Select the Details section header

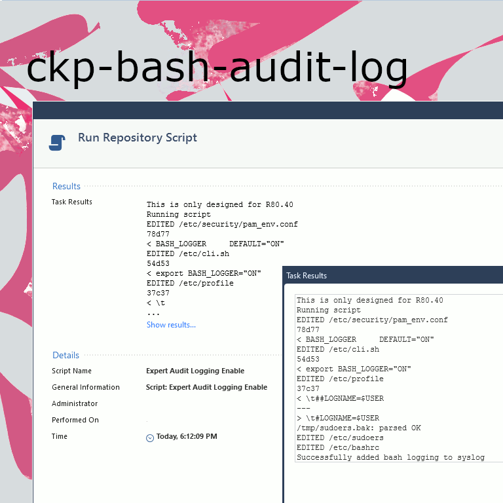[x=65, y=355]
